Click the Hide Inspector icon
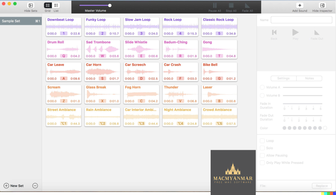Image resolution: width=336 pixels, height=195 pixels. tap(322, 5)
